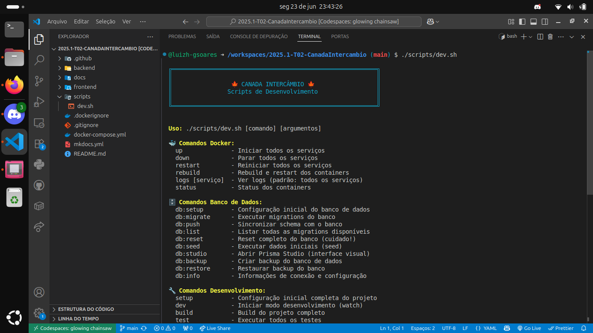Click Go Live in status bar
The image size is (593, 333).
pos(529,328)
